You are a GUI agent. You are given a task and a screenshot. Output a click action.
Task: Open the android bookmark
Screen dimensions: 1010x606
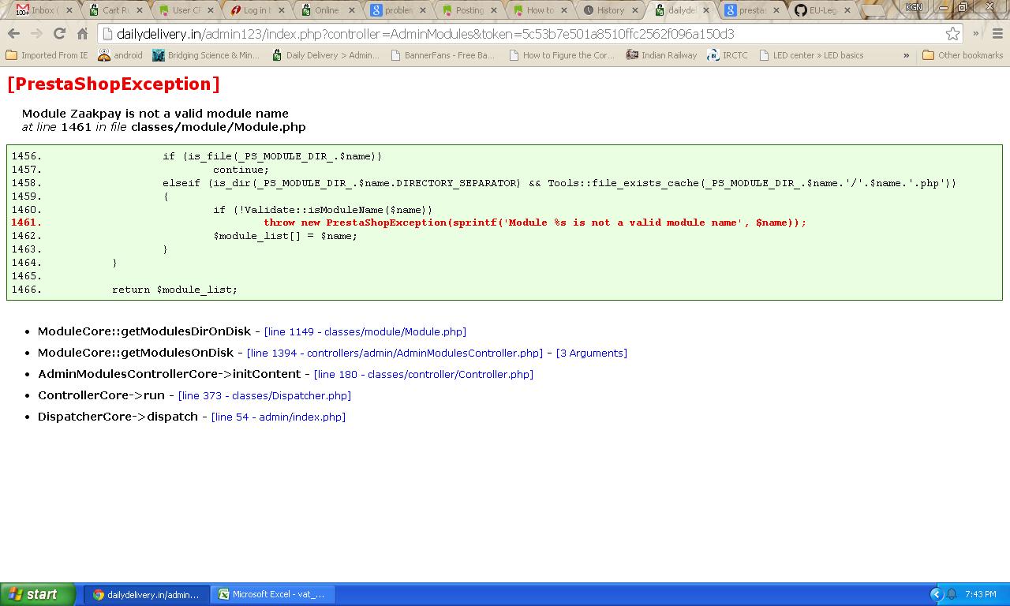(120, 55)
